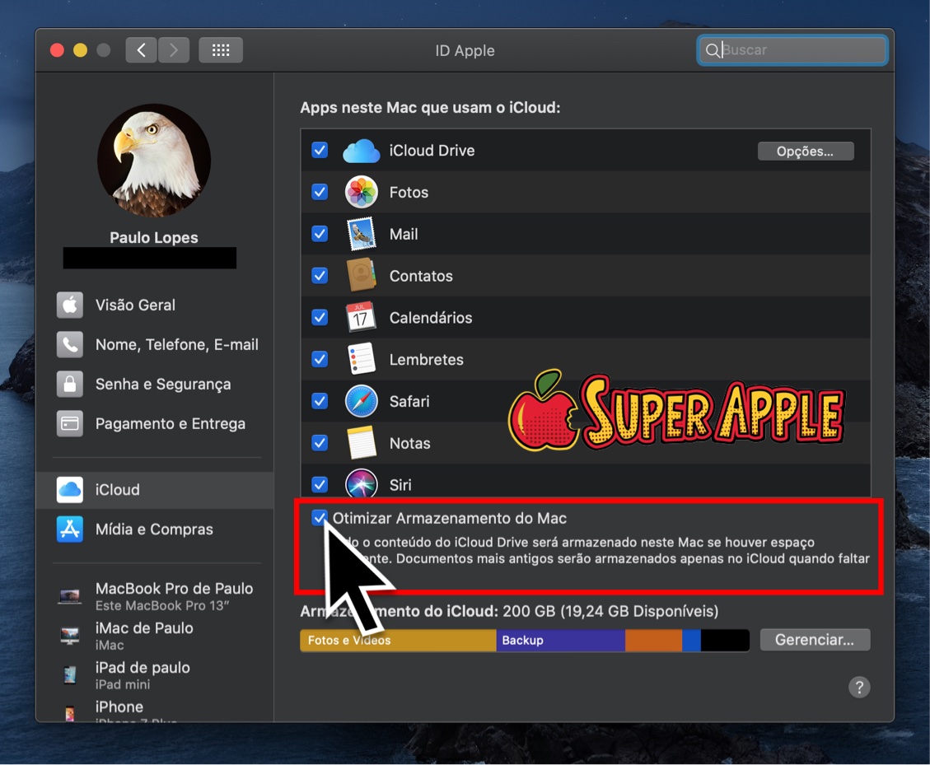Click the Calendários calendar icon
The width and height of the screenshot is (930, 765).
[x=361, y=318]
